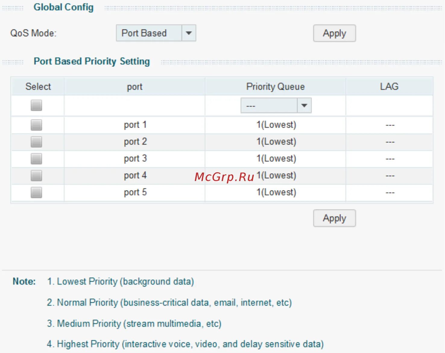
Task: Tick the select-all checkbox in header row
Action: tap(36, 105)
